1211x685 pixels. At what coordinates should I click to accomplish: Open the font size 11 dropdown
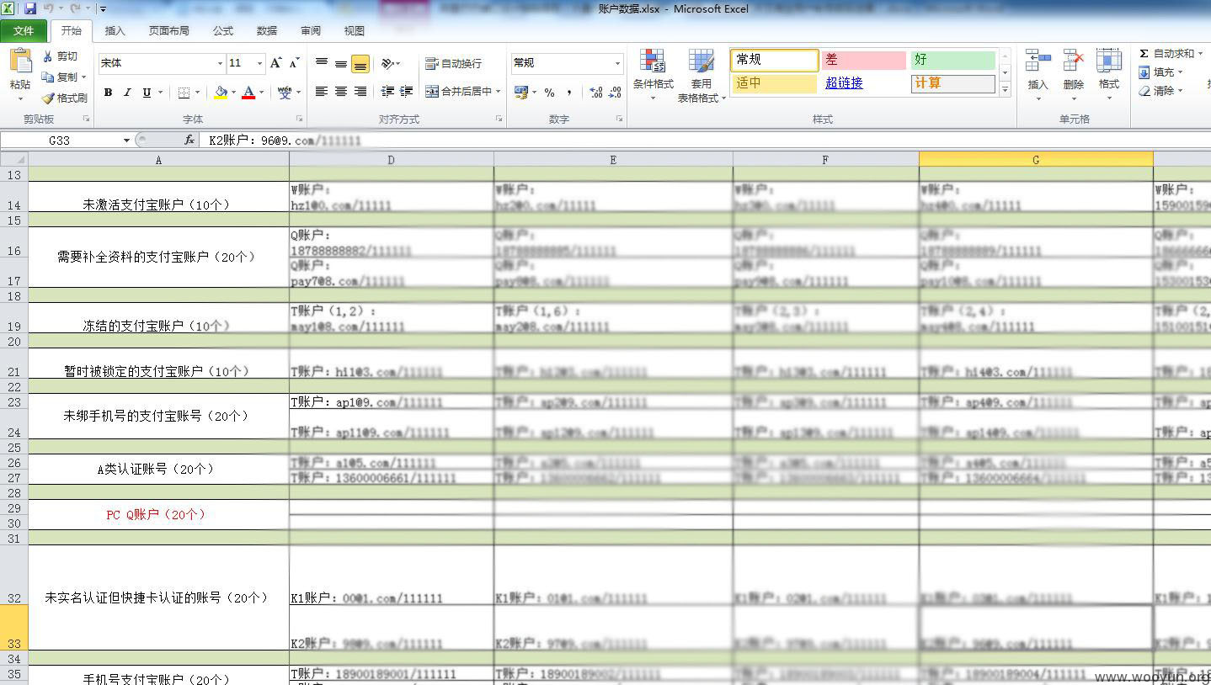(x=259, y=63)
